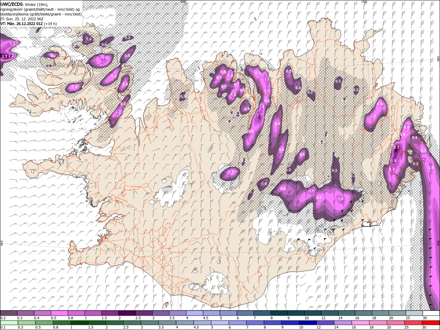Click the 'Vindur (10m)' header text
This screenshot has width=440, height=330.
(x=37, y=4)
